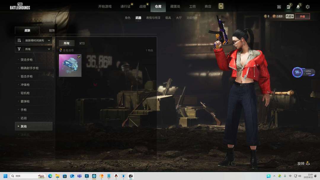Click the 中 input method indicator
The width and height of the screenshot is (320, 180).
tap(290, 176)
